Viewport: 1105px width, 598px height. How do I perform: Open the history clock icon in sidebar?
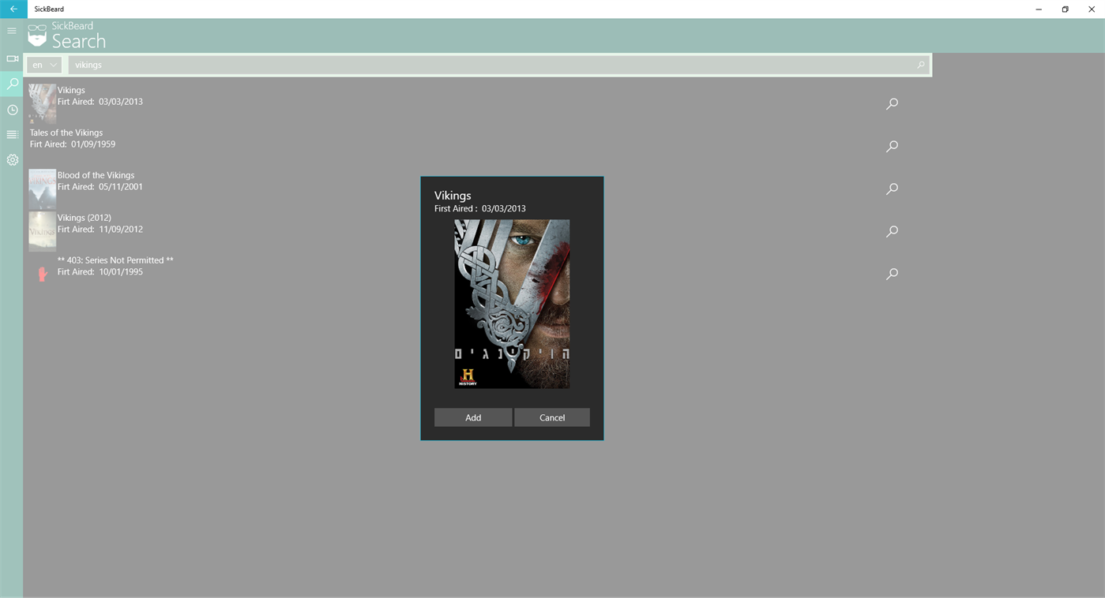click(12, 110)
